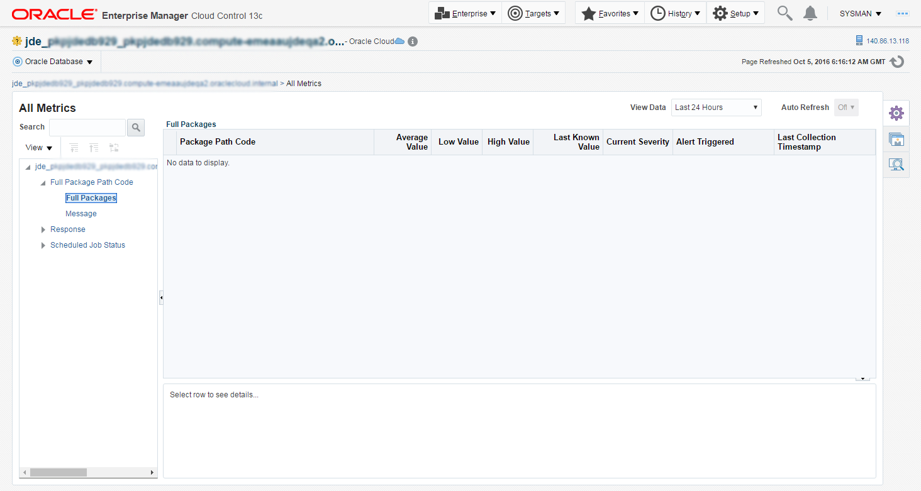
Task: Open the Targets menu
Action: (x=533, y=13)
